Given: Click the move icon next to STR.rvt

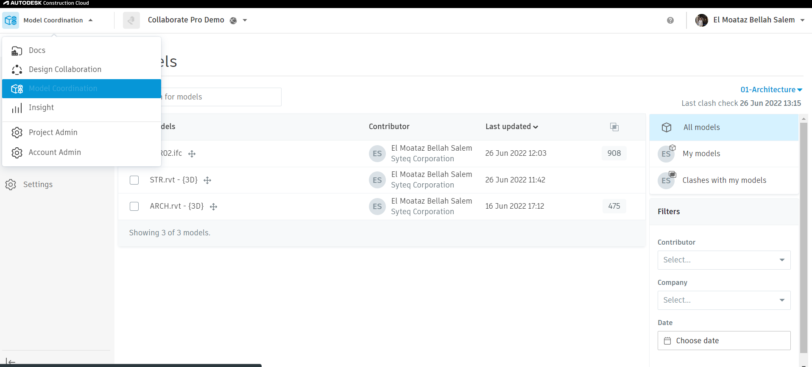Looking at the screenshot, I should [x=207, y=180].
